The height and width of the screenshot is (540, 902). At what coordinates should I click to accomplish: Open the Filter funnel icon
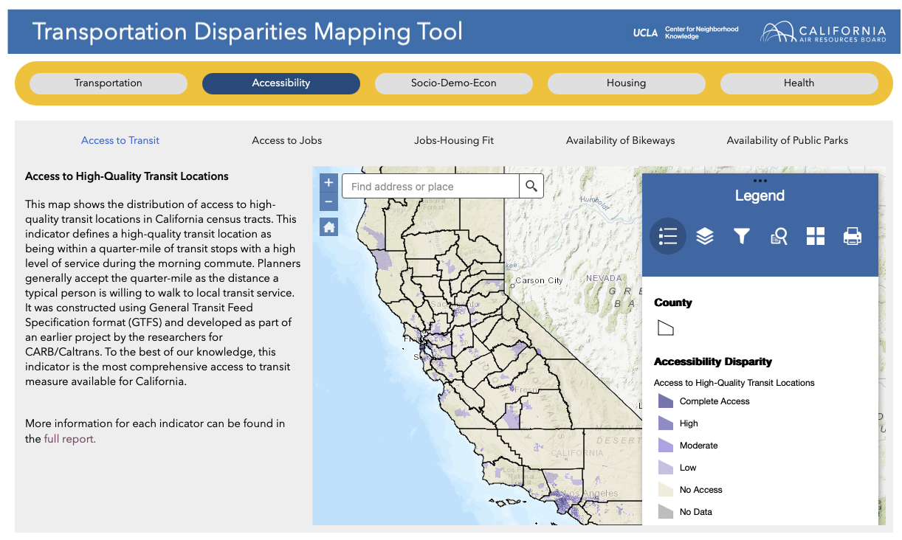(x=742, y=236)
